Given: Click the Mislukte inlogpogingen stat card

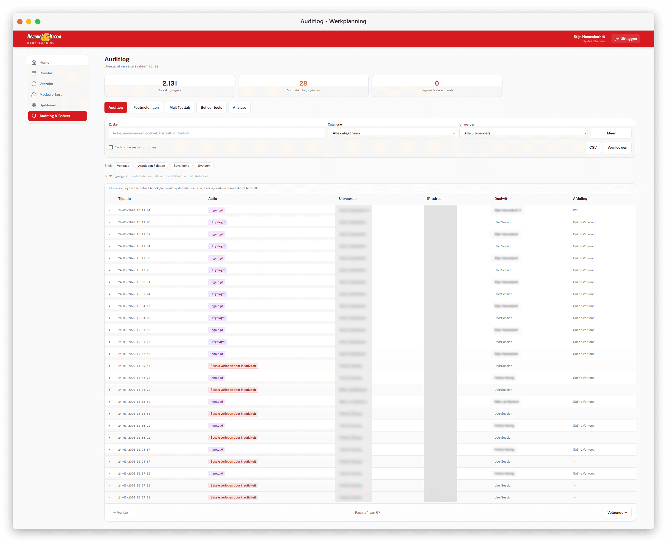Looking at the screenshot, I should pyautogui.click(x=303, y=86).
